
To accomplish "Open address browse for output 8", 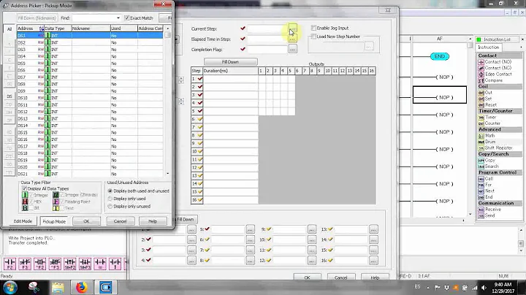I will coord(250,261).
